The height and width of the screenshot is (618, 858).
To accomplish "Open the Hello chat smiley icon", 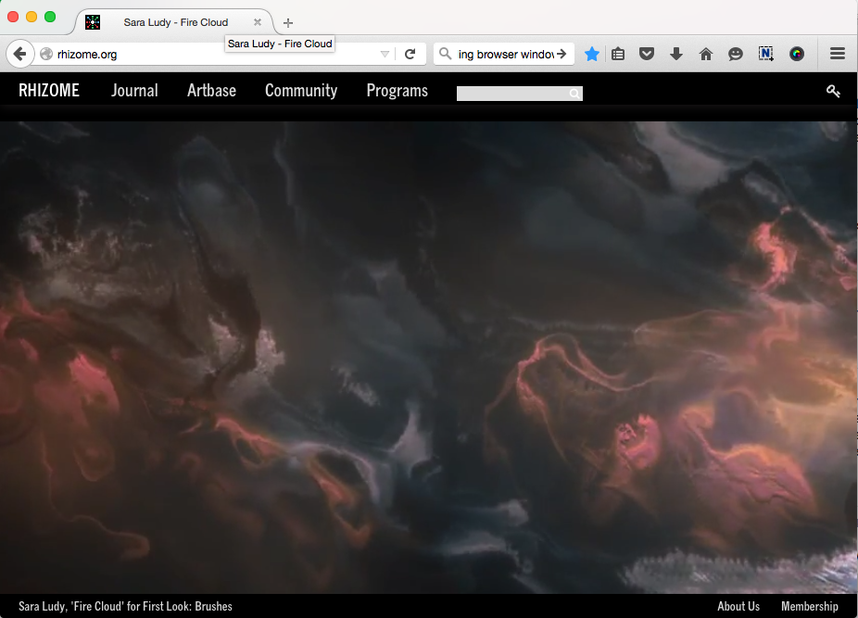I will click(x=736, y=54).
